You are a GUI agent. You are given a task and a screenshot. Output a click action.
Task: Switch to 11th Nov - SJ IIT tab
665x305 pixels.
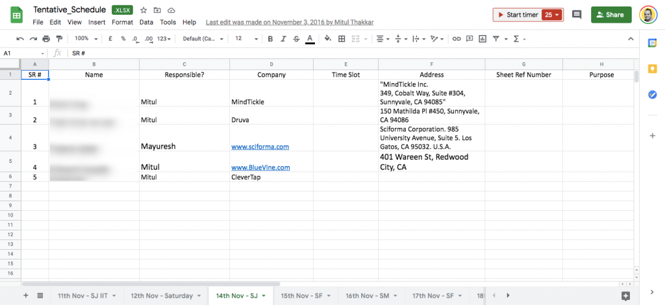(87, 296)
